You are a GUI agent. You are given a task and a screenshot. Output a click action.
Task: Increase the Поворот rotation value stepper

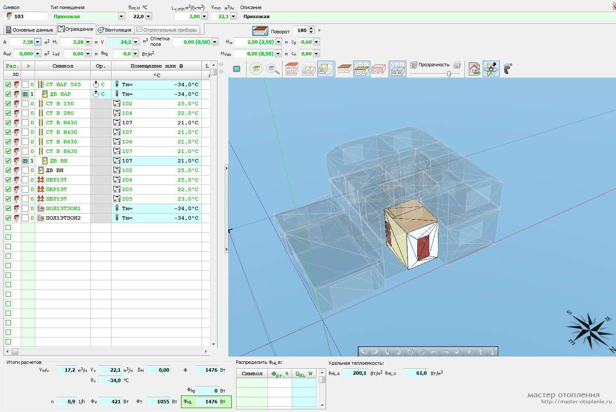311,29
